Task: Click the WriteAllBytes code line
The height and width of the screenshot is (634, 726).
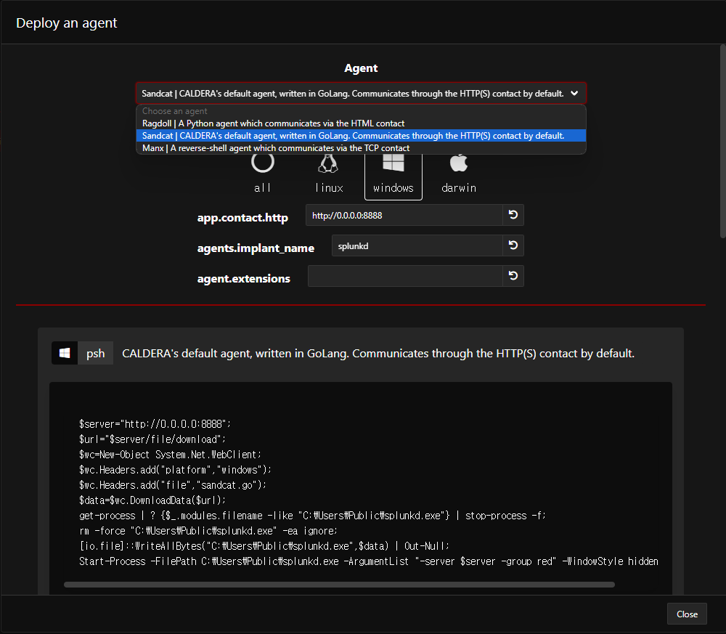Action: (x=264, y=546)
